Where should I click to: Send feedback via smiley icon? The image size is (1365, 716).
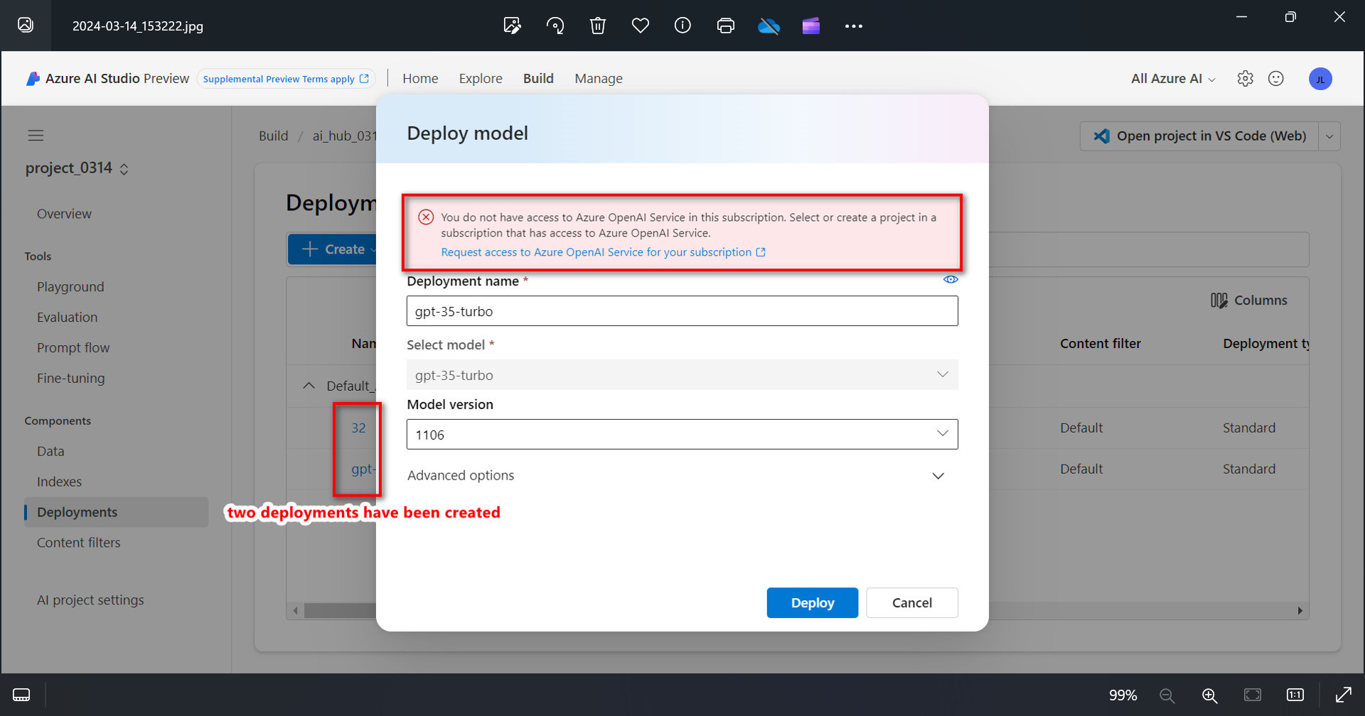(x=1275, y=78)
